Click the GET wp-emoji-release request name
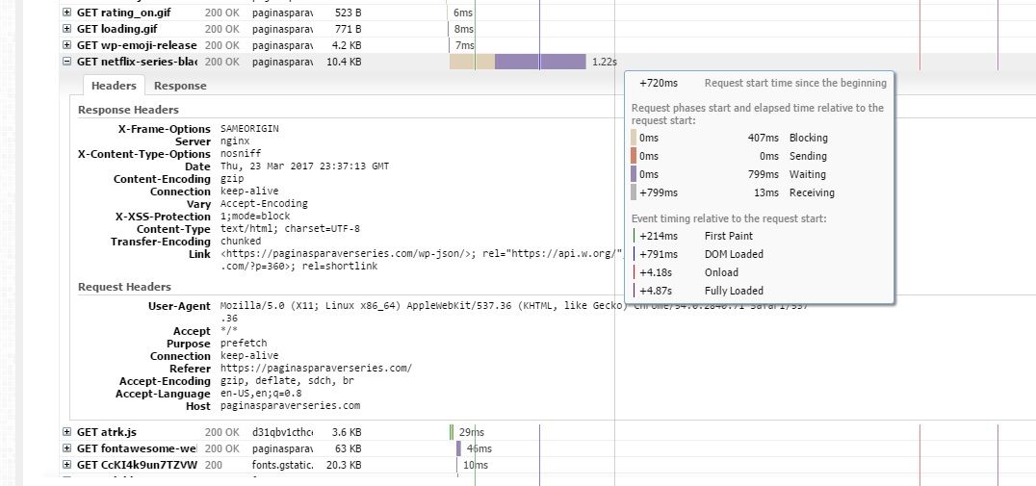Screen dimensions: 1036x486 pyautogui.click(x=137, y=45)
